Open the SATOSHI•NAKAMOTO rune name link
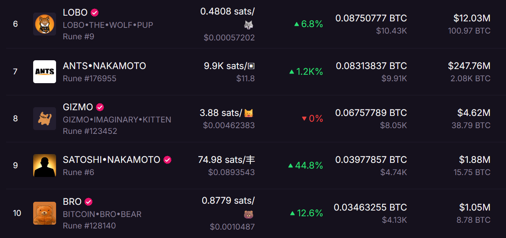This screenshot has width=506, height=238. (x=111, y=160)
